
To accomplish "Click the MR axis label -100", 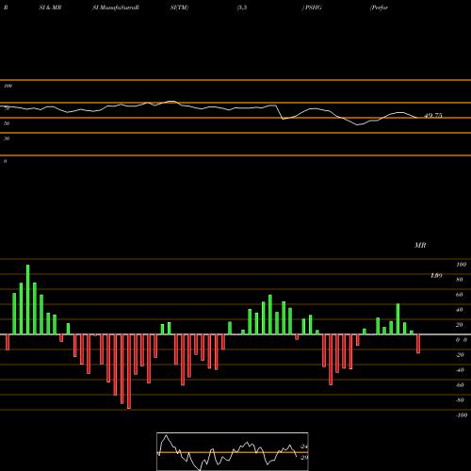I will (x=462, y=415).
